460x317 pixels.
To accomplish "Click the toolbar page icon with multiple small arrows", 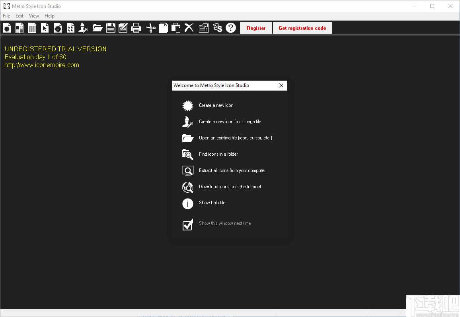I will click(70, 28).
